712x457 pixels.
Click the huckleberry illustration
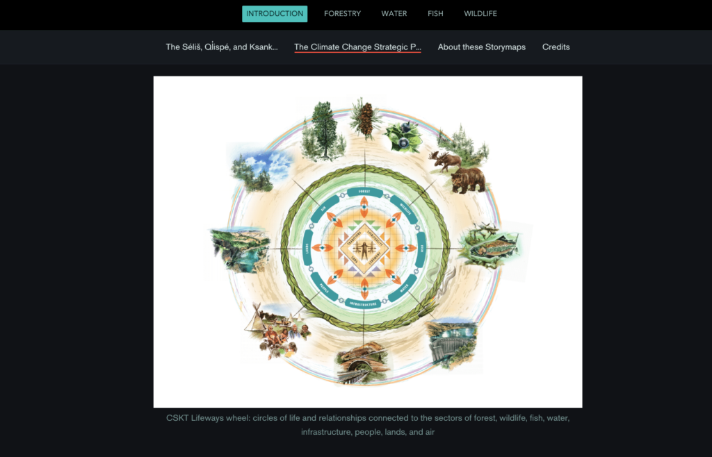pos(403,137)
